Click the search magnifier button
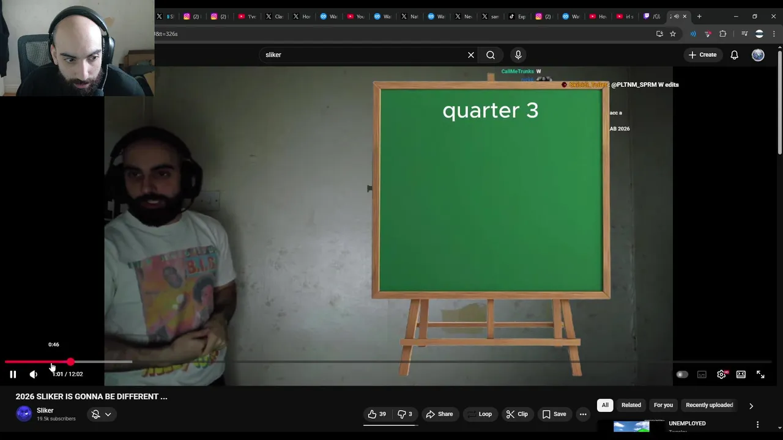Screen dimensions: 783x440 pos(491,55)
